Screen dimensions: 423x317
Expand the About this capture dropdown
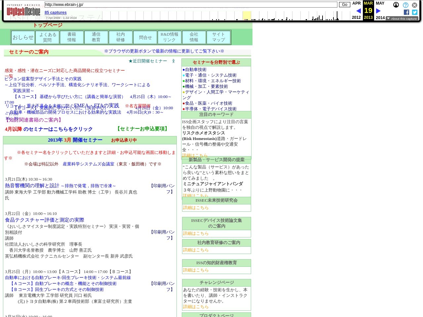pos(402,19)
